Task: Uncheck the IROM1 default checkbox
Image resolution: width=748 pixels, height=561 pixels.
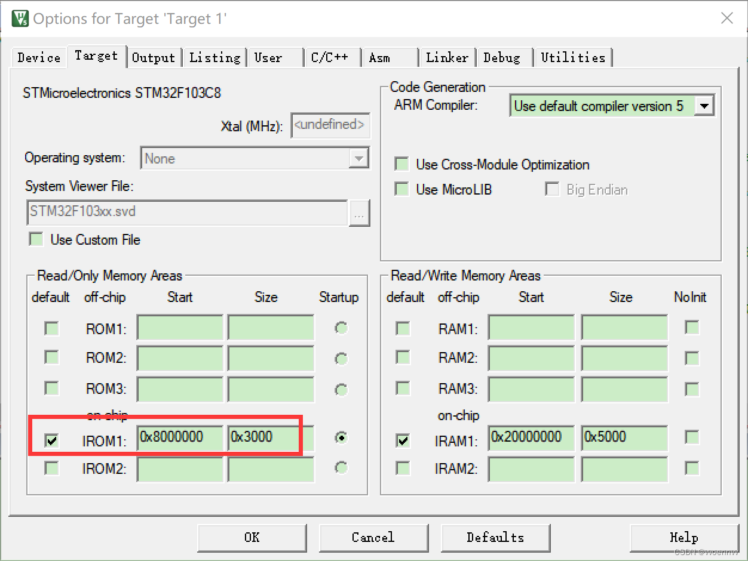Action: pyautogui.click(x=51, y=440)
